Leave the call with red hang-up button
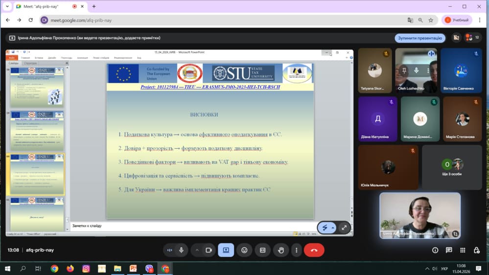This screenshot has height=275, width=489. [x=314, y=250]
